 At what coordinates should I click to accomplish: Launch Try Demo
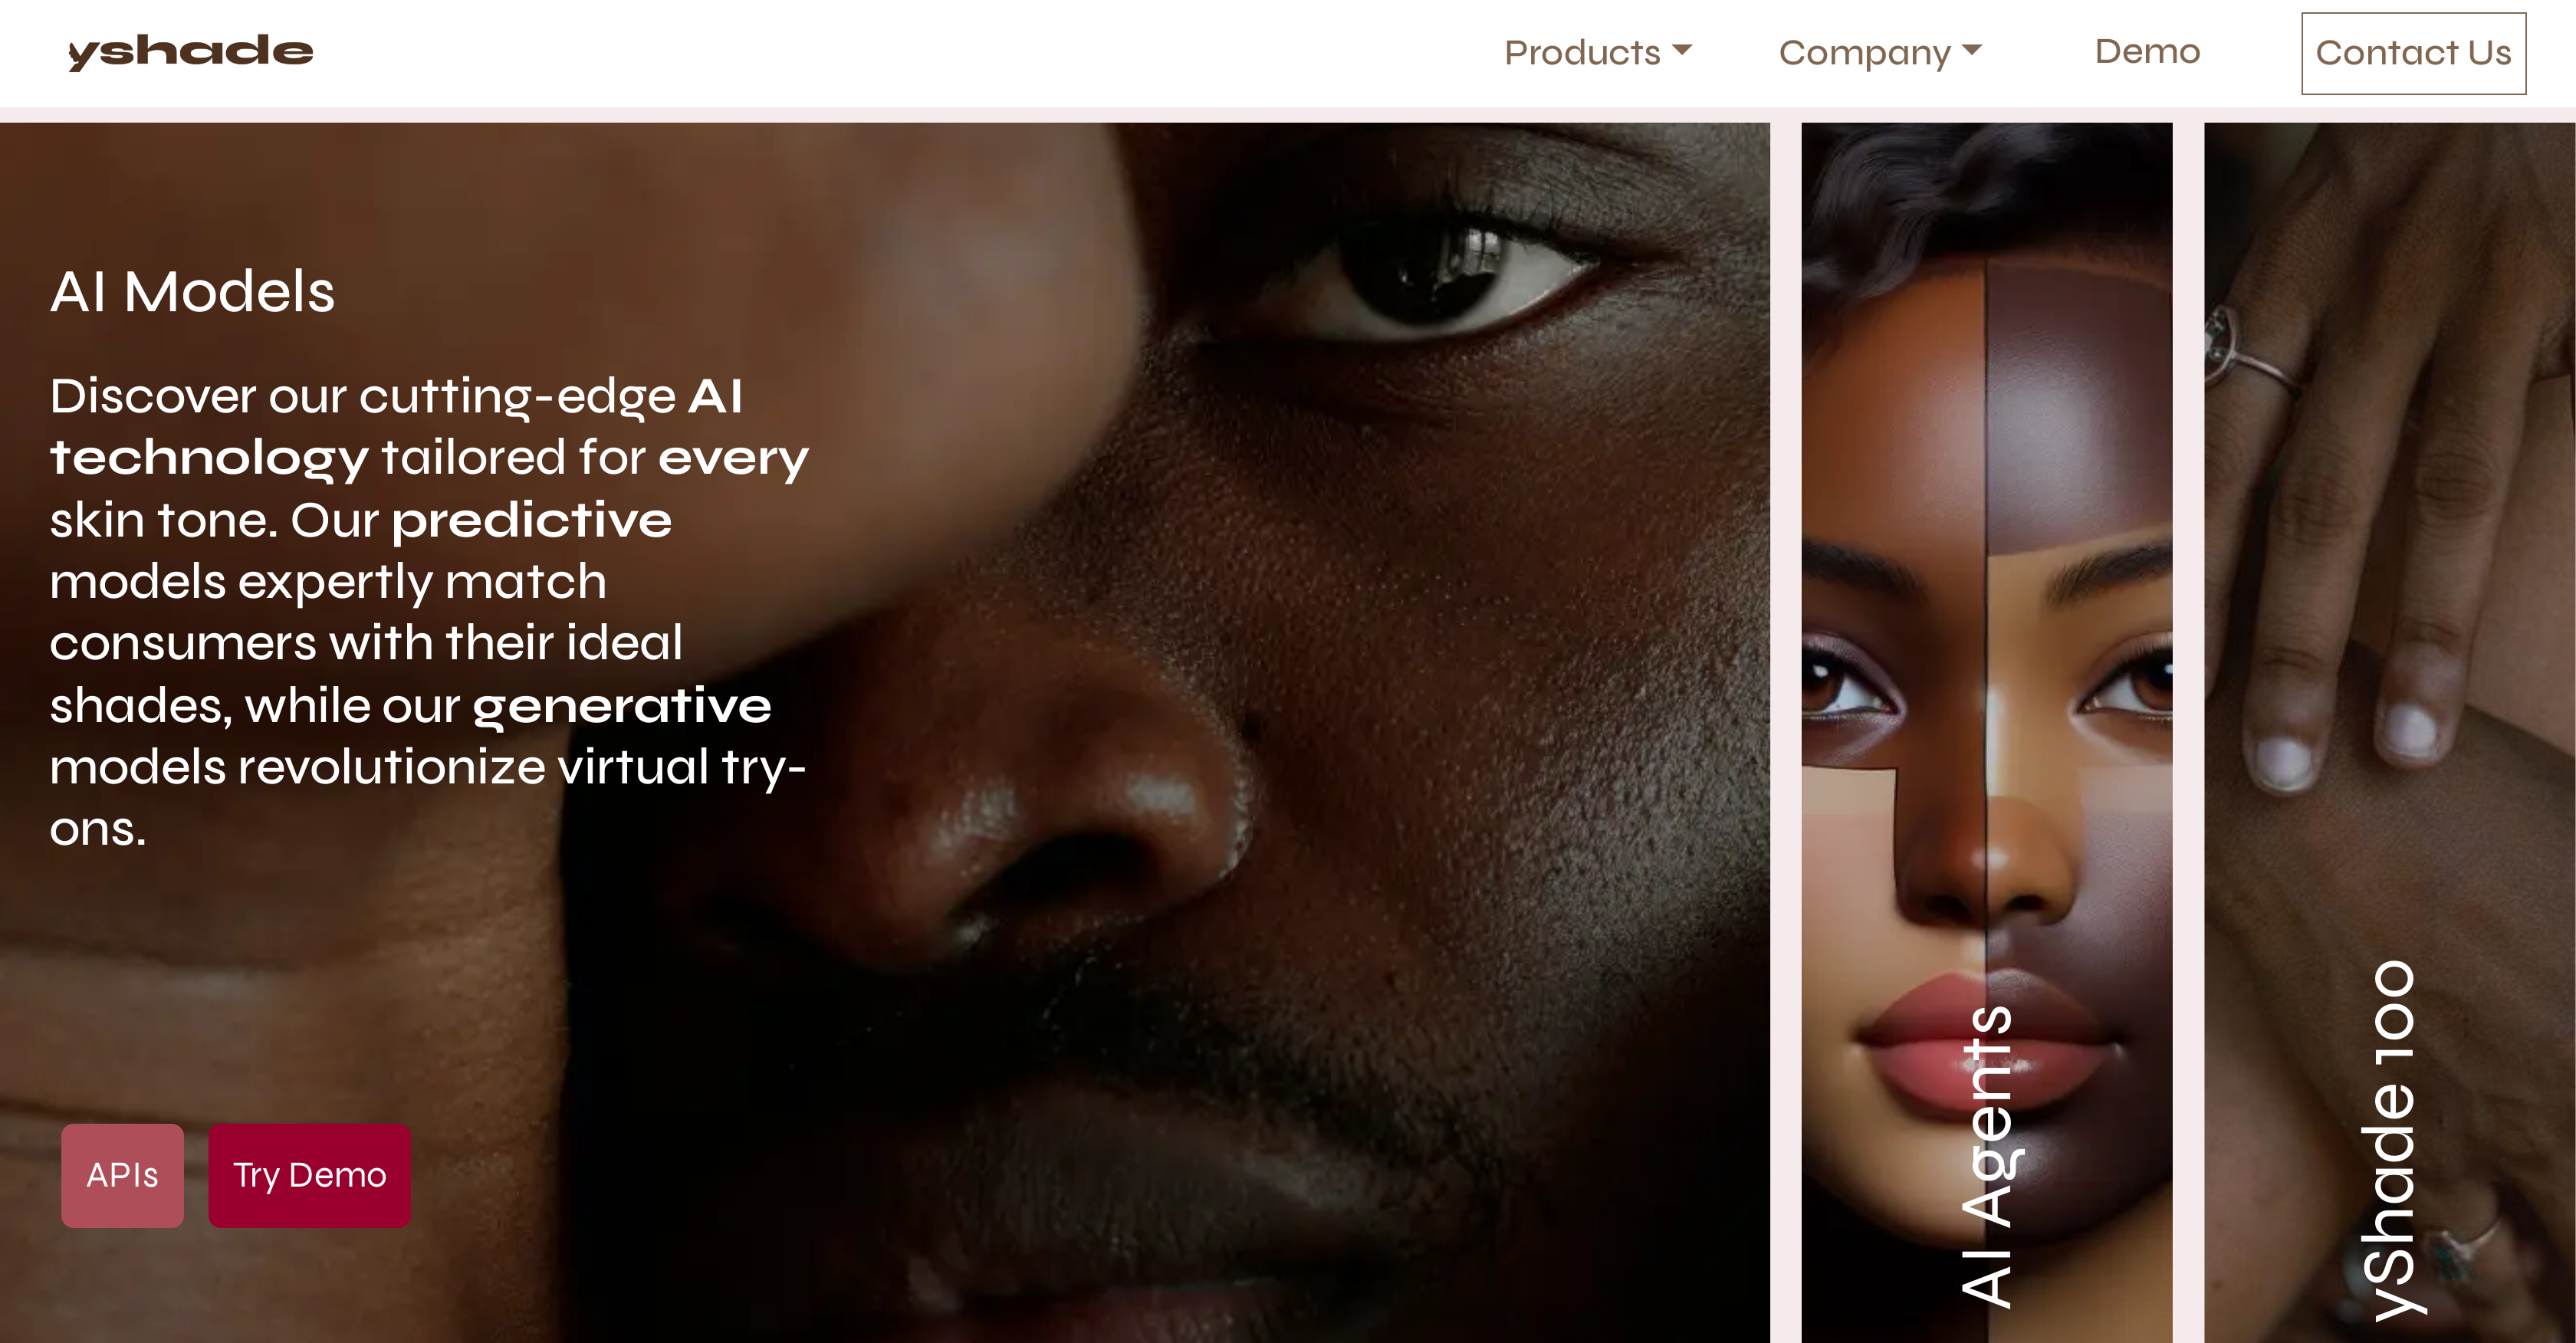tap(309, 1175)
